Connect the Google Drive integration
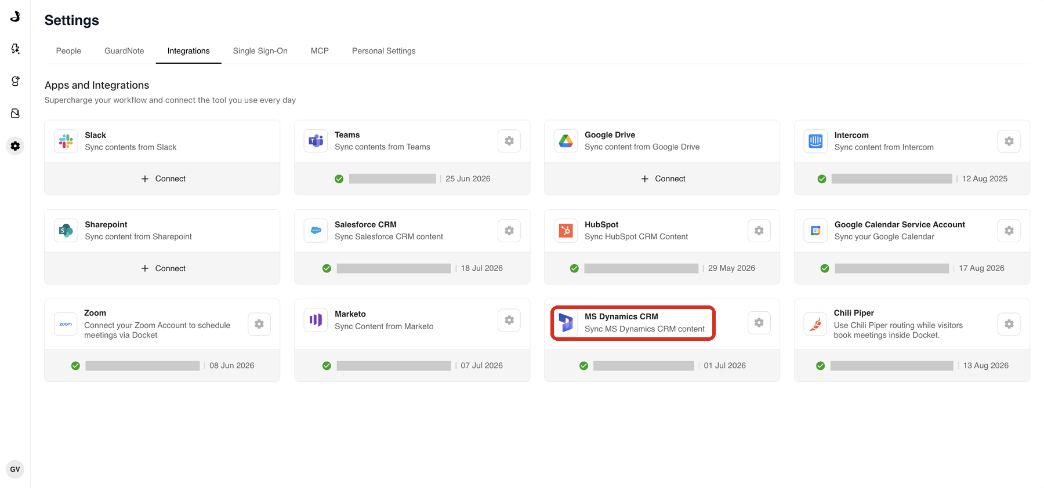 click(663, 179)
